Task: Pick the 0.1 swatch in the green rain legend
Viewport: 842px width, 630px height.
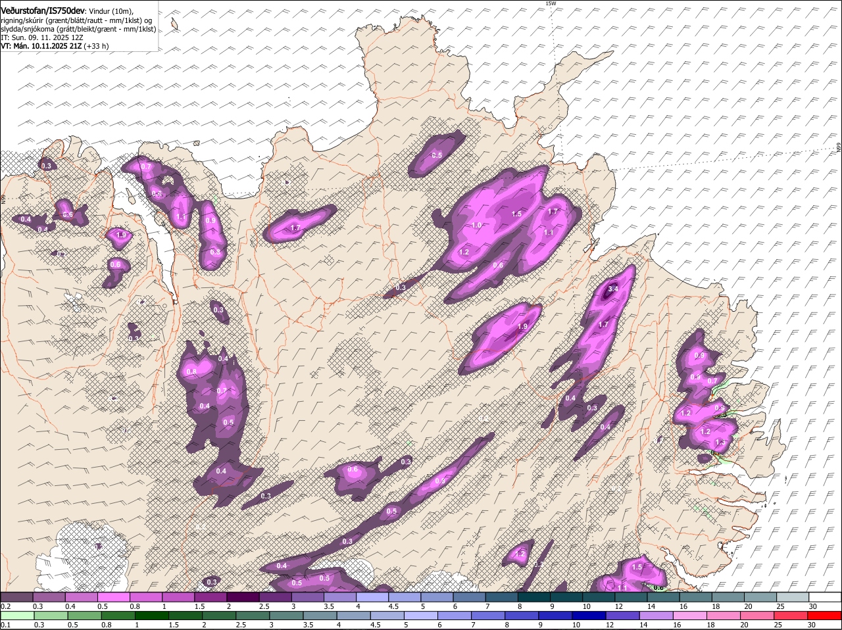Action: click(16, 616)
